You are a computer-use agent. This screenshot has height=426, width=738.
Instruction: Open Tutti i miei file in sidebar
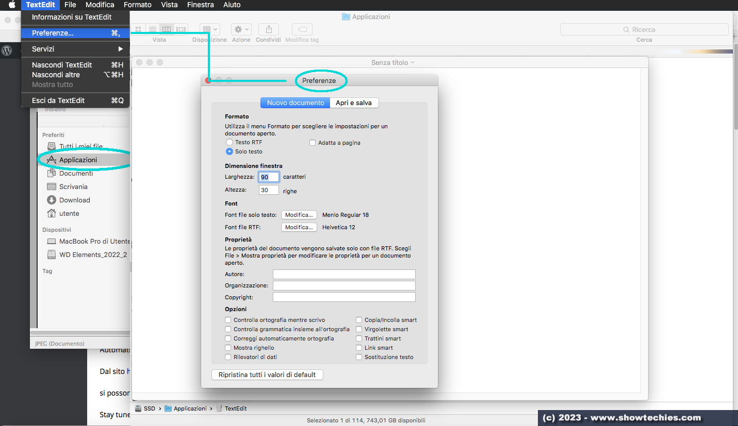tap(80, 146)
